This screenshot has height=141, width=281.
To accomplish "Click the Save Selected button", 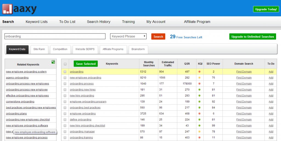I will point(86,64).
